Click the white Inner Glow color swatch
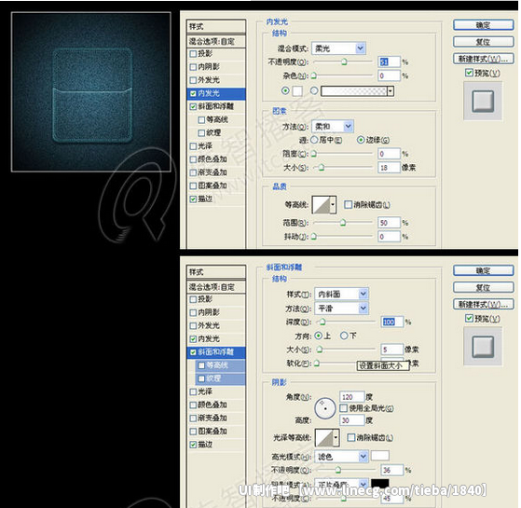This screenshot has width=521, height=508. [297, 90]
